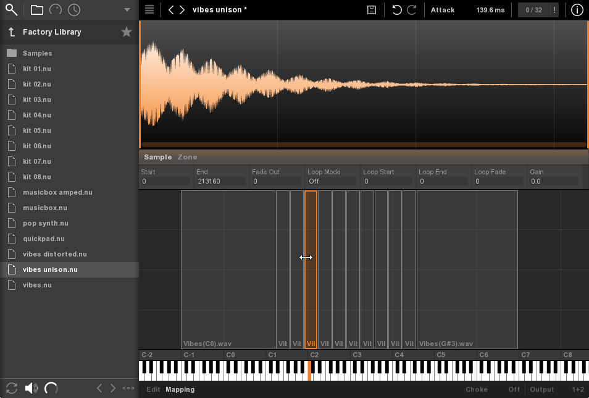Switch to the Zone tab
Screen dimensions: 589x398
(187, 157)
